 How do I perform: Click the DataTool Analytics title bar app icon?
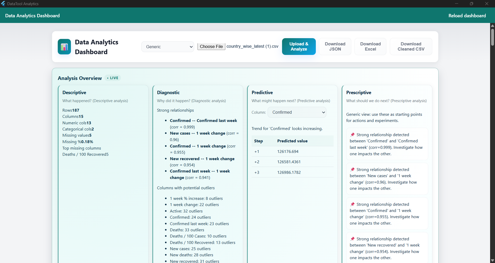3,4
